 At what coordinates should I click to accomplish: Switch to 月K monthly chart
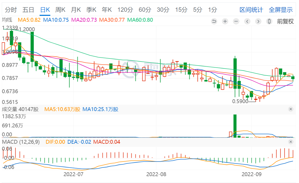76,10
